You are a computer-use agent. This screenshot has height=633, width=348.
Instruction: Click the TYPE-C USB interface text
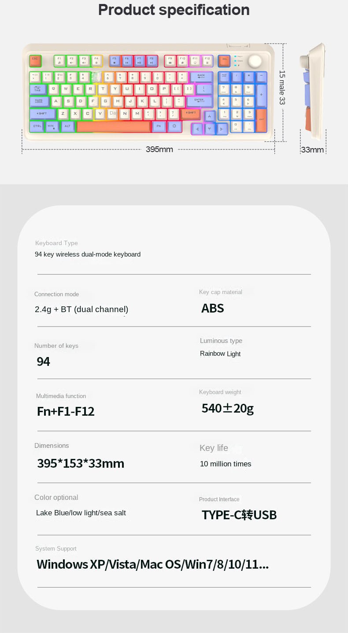(239, 515)
